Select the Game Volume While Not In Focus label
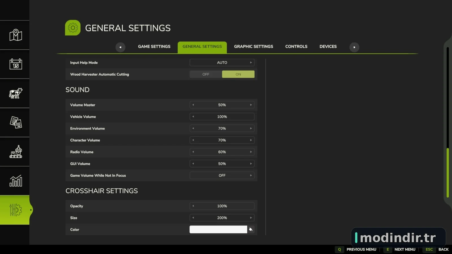This screenshot has height=254, width=452. click(x=98, y=176)
